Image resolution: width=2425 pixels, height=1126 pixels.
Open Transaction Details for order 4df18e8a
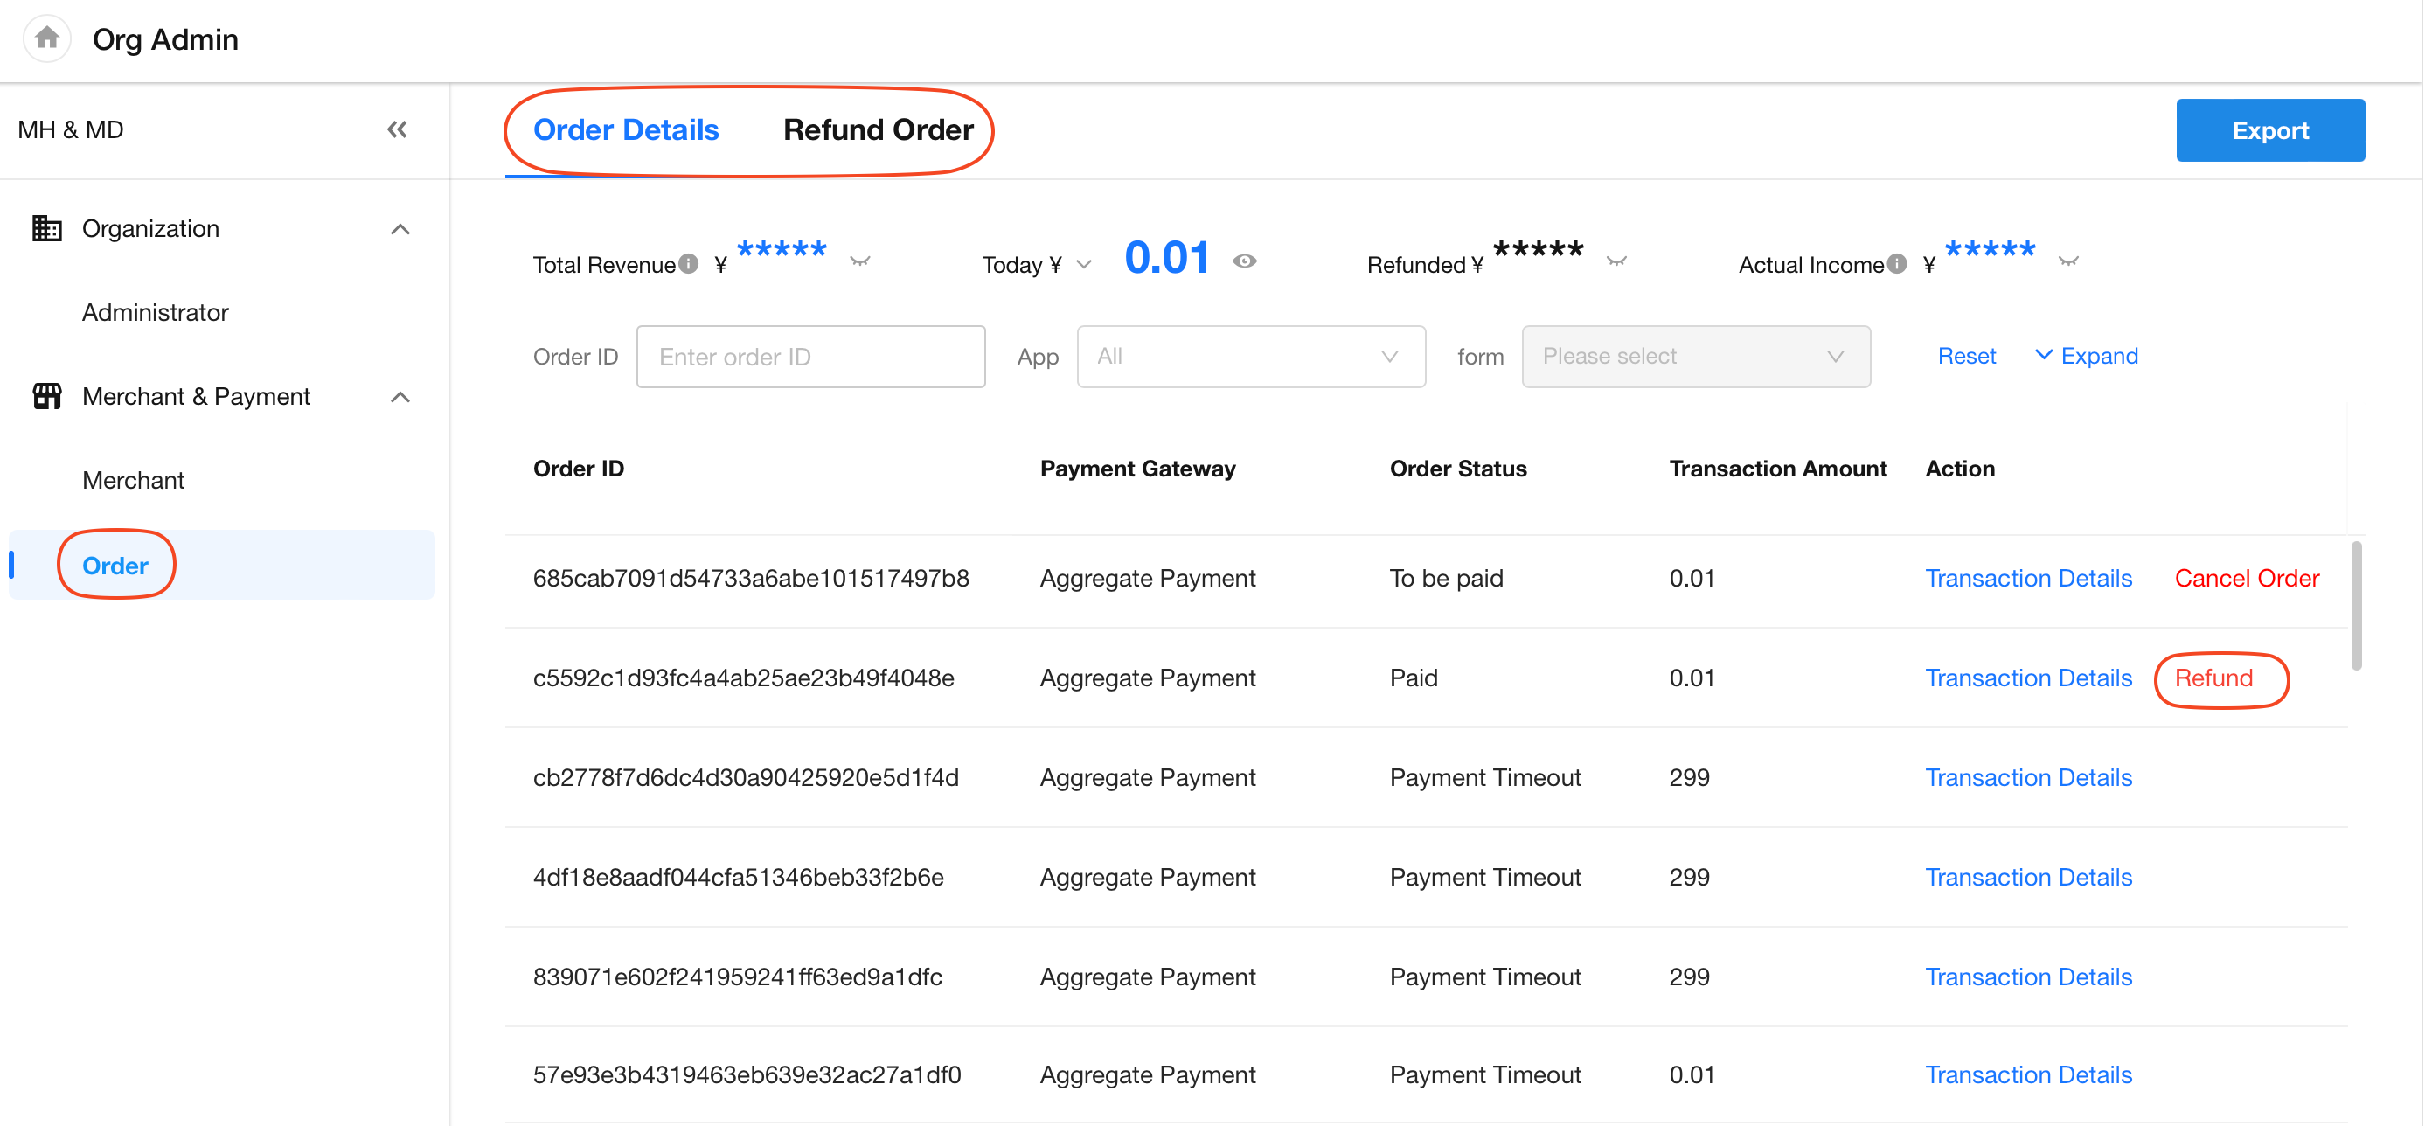(2029, 878)
